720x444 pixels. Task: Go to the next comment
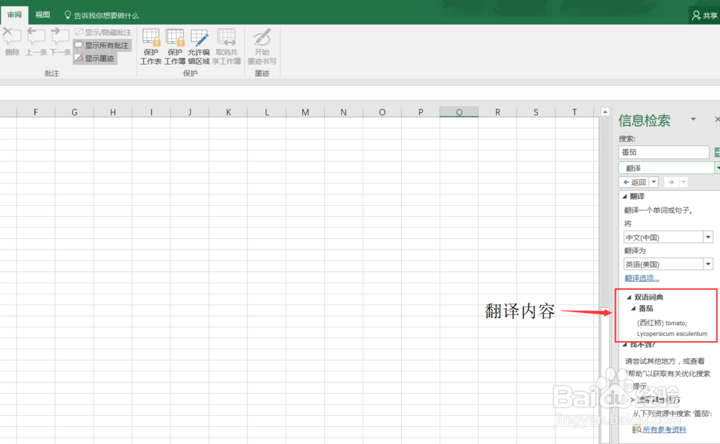[60, 41]
